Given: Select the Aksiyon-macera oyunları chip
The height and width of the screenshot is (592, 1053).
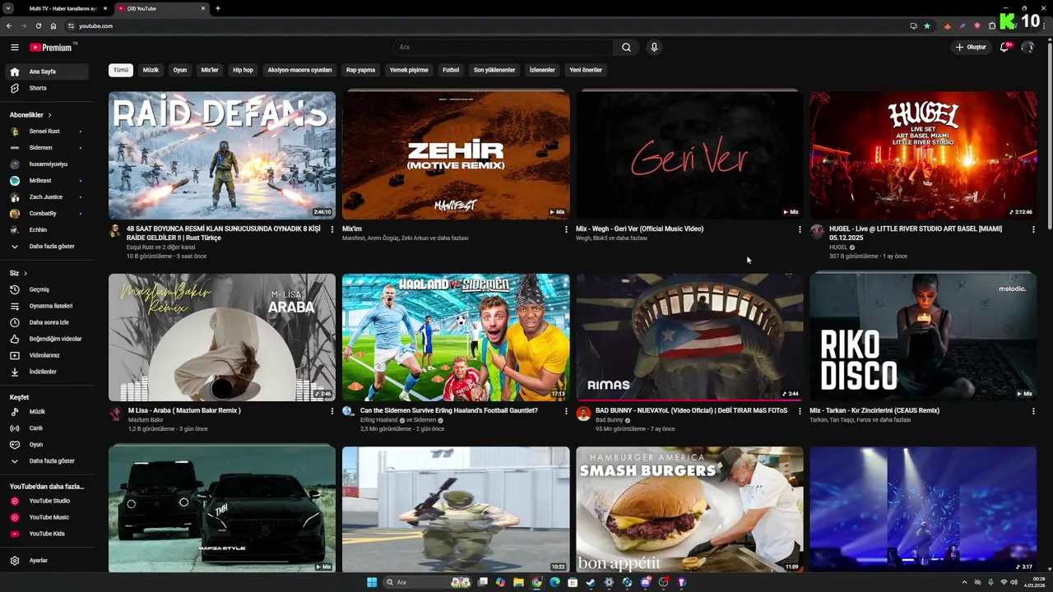Looking at the screenshot, I should [x=299, y=70].
